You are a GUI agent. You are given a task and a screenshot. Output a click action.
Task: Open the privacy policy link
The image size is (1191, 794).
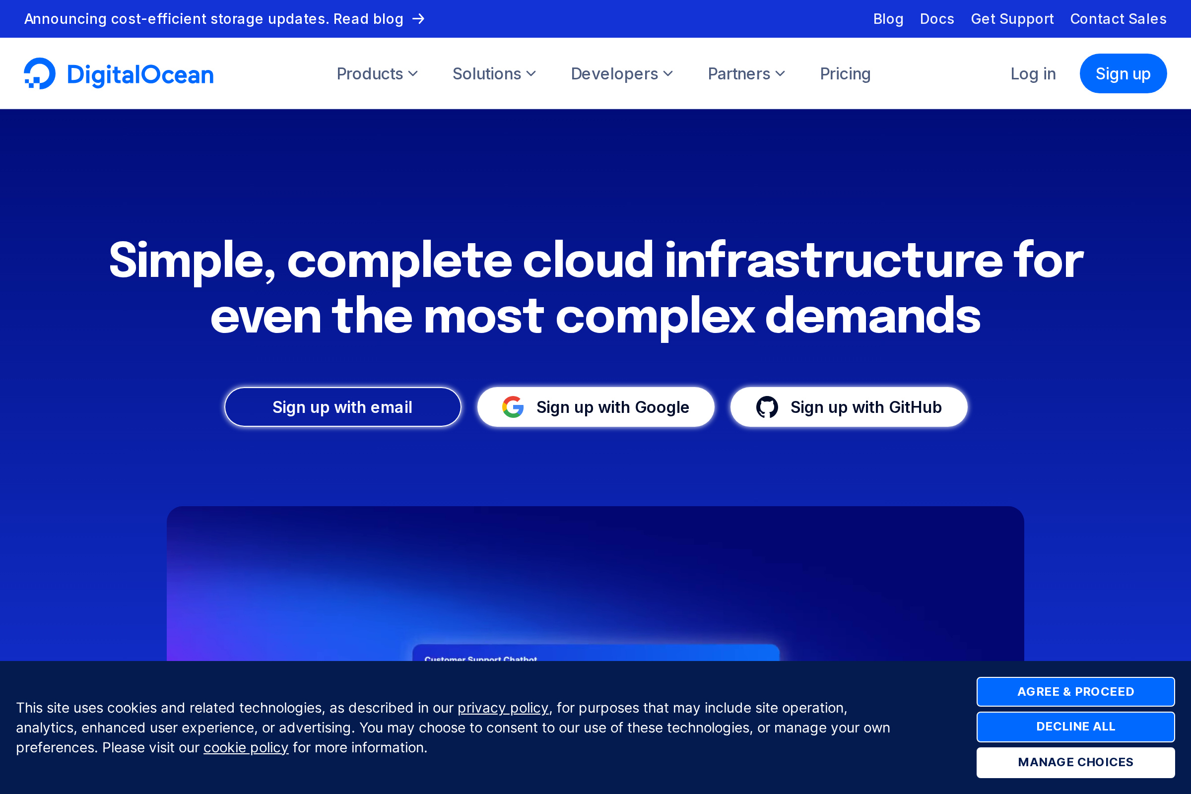503,708
